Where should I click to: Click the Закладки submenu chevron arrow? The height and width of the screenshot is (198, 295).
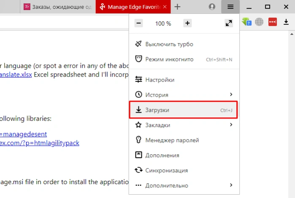(x=231, y=124)
